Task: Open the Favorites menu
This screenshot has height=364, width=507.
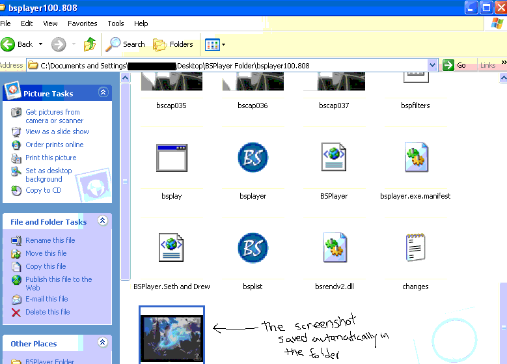Action: pyautogui.click(x=83, y=23)
